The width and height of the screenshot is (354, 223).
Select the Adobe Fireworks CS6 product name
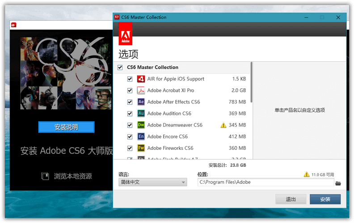point(170,148)
